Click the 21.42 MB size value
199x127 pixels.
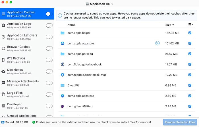(x=171, y=54)
